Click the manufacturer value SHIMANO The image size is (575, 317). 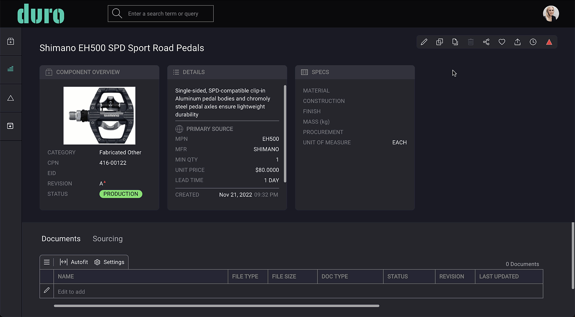click(x=266, y=149)
